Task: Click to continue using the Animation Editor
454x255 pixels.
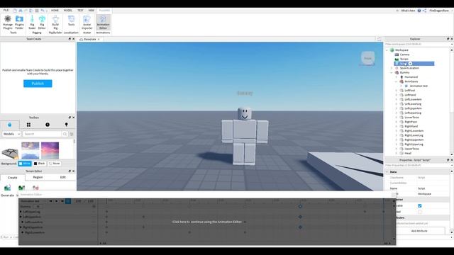Action: pyautogui.click(x=207, y=222)
